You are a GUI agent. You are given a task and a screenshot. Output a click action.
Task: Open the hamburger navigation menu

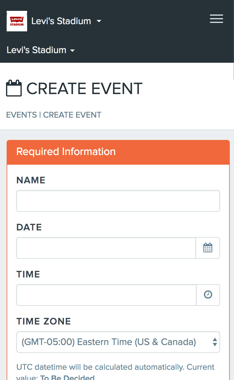tap(217, 19)
